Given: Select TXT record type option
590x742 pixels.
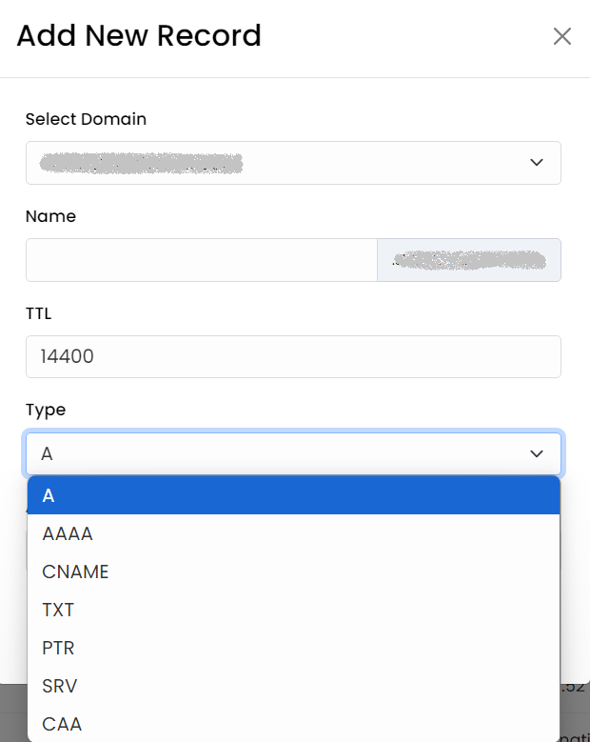Looking at the screenshot, I should pos(294,610).
